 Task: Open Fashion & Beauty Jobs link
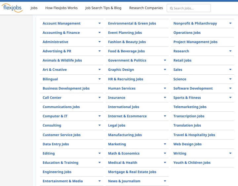click(127, 42)
